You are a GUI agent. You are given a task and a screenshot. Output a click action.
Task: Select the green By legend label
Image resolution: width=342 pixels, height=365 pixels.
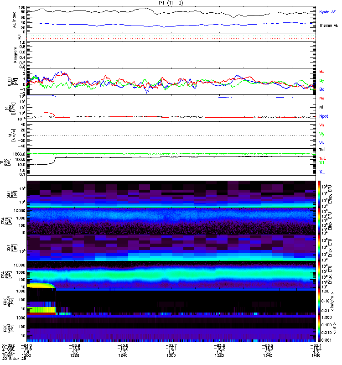tap(321, 81)
